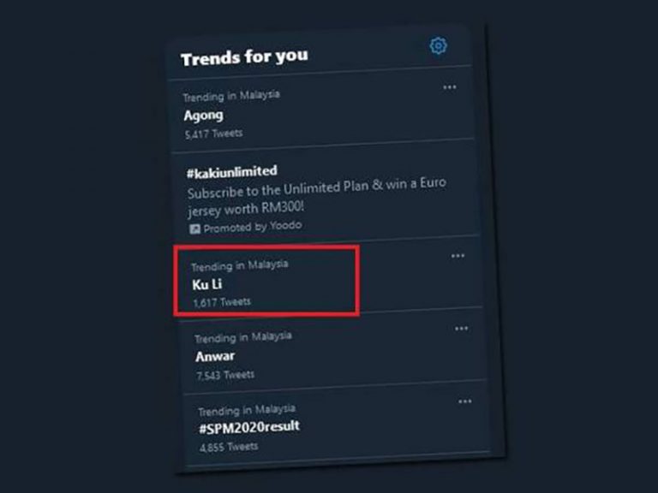
Task: Open the #SPM2020result hashtag trend
Action: click(251, 426)
